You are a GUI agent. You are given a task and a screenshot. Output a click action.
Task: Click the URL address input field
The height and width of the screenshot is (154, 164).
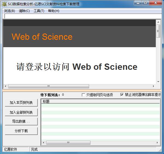83,16
